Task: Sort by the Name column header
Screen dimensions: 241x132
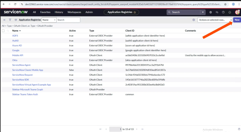Action: (x=15, y=31)
